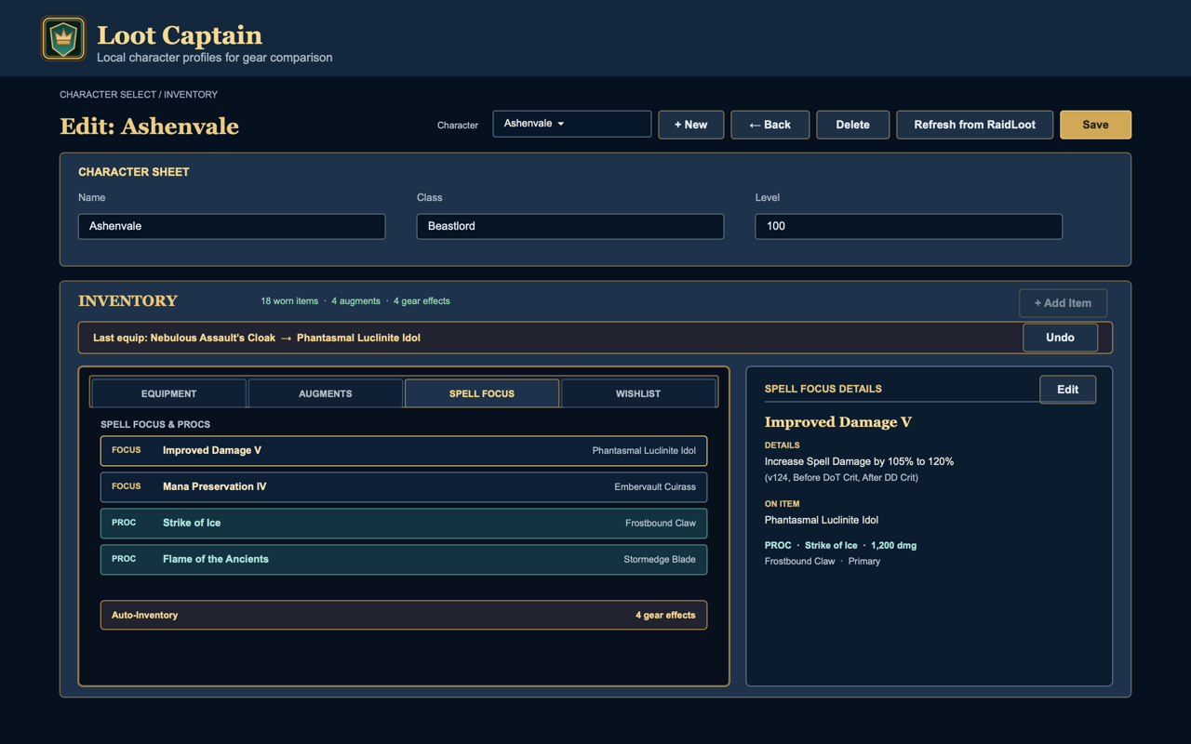The image size is (1191, 744).
Task: Click the '18 worn items' stat text
Action: (x=289, y=301)
